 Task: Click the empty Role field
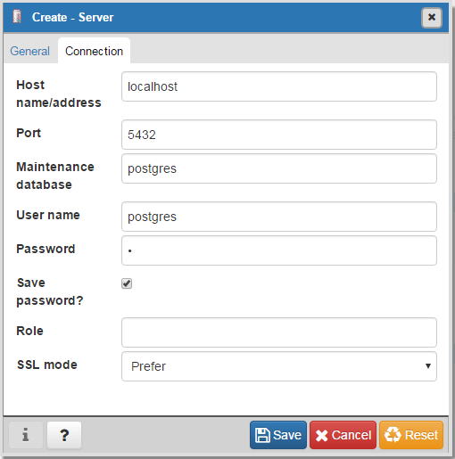(279, 332)
